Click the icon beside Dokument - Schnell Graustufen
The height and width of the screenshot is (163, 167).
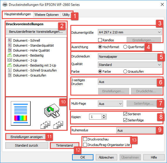coord(10,70)
